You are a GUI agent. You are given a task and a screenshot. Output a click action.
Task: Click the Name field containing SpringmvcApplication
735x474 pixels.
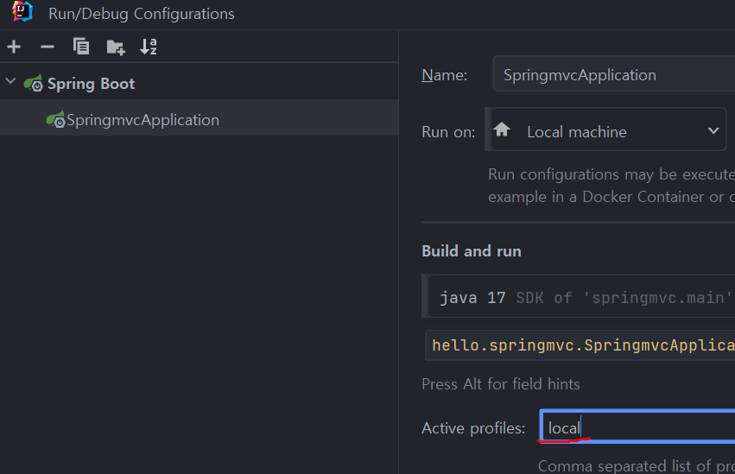613,74
